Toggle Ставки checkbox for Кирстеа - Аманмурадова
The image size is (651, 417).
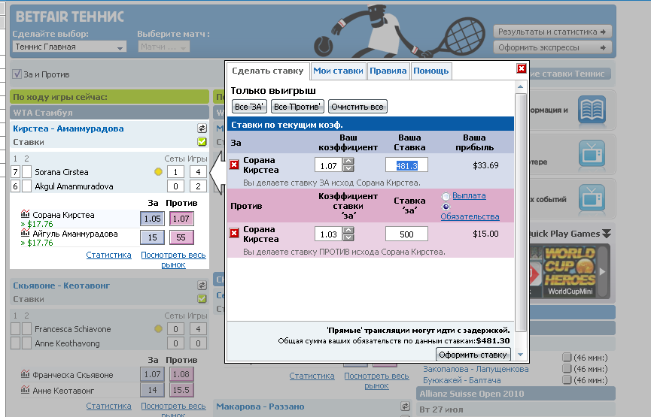[x=202, y=142]
